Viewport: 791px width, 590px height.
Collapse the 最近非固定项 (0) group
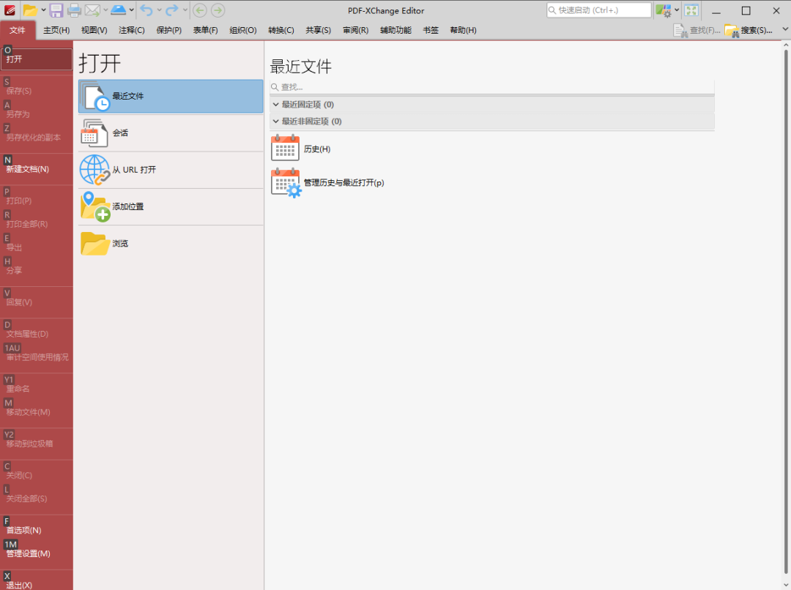(276, 122)
